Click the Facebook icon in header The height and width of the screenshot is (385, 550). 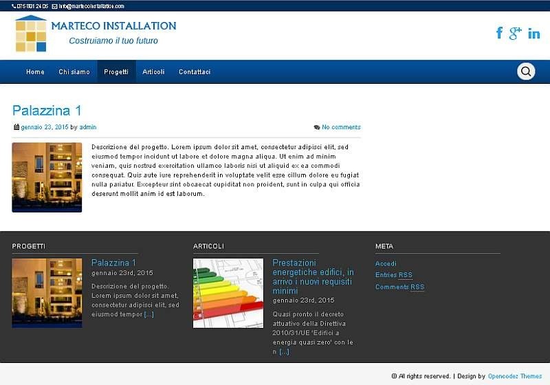[499, 33]
